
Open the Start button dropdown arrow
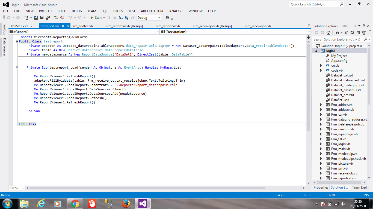click(x=104, y=18)
